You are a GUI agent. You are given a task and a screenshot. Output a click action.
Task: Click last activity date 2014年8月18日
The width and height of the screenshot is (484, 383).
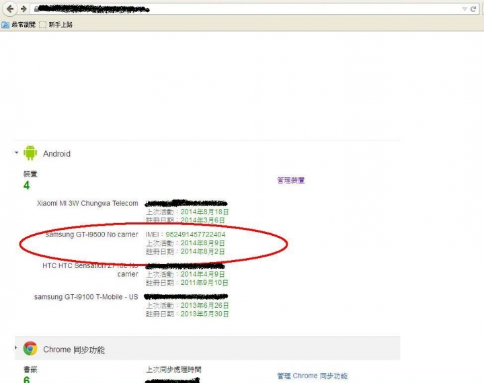tap(204, 212)
